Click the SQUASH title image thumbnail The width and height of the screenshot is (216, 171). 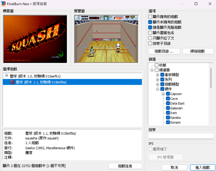pos(35,39)
